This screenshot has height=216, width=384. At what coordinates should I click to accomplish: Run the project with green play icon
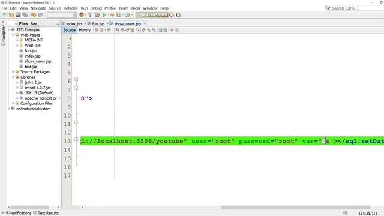[x=104, y=15]
